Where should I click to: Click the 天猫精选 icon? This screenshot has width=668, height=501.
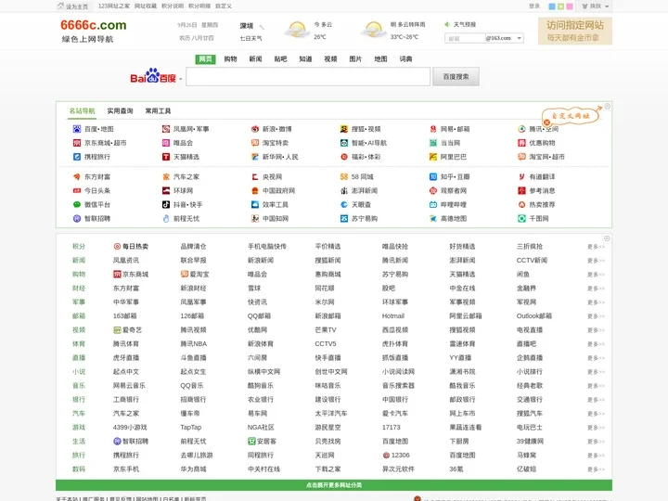166,157
